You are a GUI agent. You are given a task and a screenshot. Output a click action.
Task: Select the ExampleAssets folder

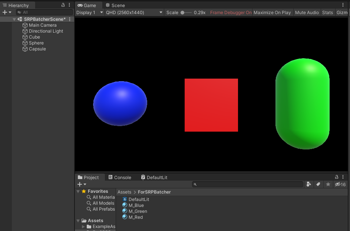[x=101, y=227]
